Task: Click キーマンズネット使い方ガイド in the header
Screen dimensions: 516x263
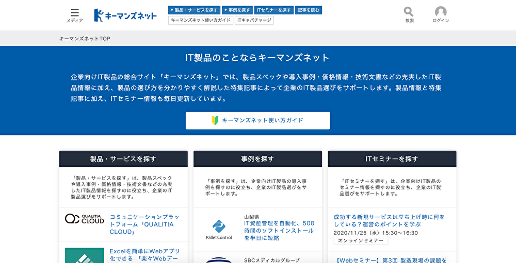Action: pyautogui.click(x=201, y=20)
